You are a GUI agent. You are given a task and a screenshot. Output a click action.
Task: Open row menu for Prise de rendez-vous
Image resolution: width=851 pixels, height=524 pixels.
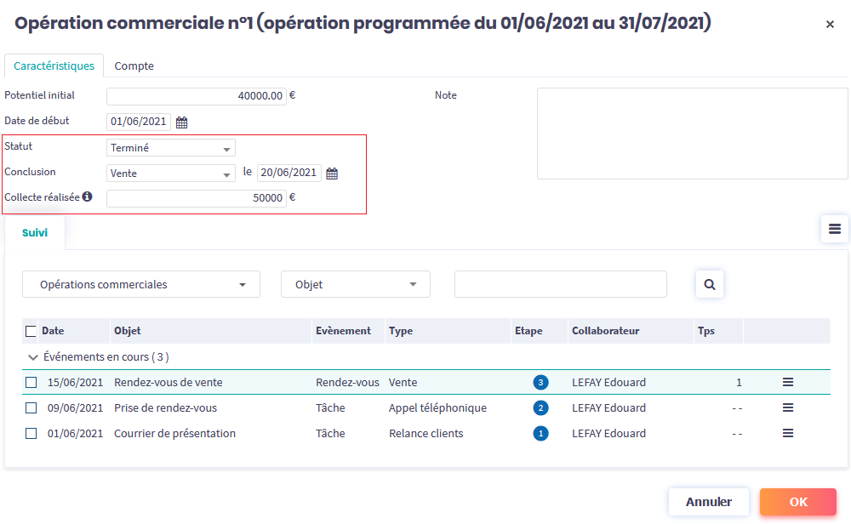[788, 408]
